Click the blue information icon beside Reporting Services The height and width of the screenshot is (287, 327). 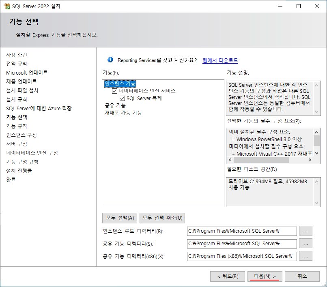(110, 60)
